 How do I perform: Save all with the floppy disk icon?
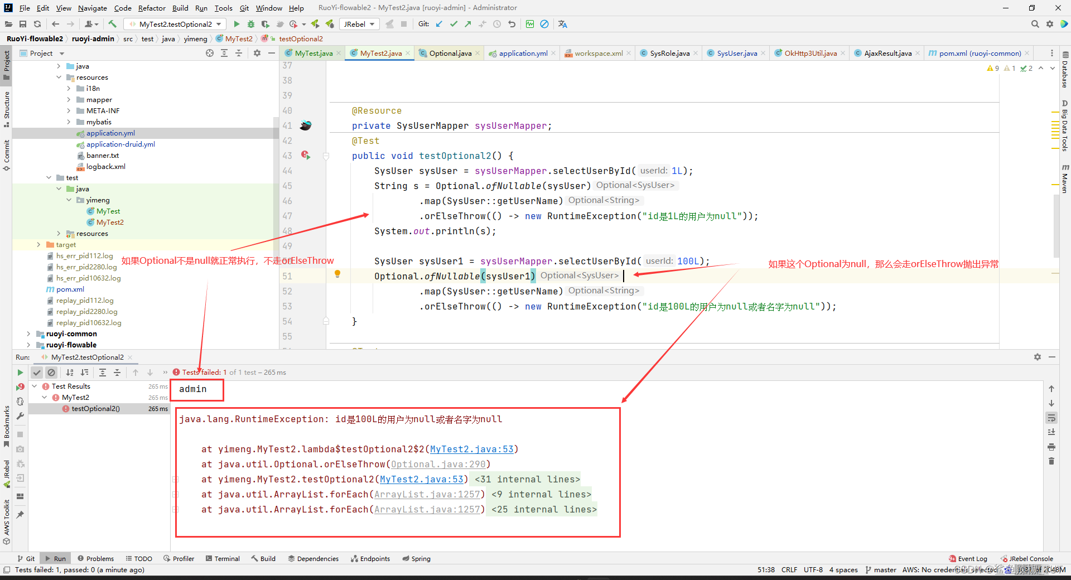click(23, 24)
